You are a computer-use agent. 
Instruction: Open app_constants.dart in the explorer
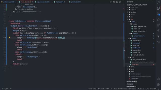pyautogui.click(x=139, y=59)
